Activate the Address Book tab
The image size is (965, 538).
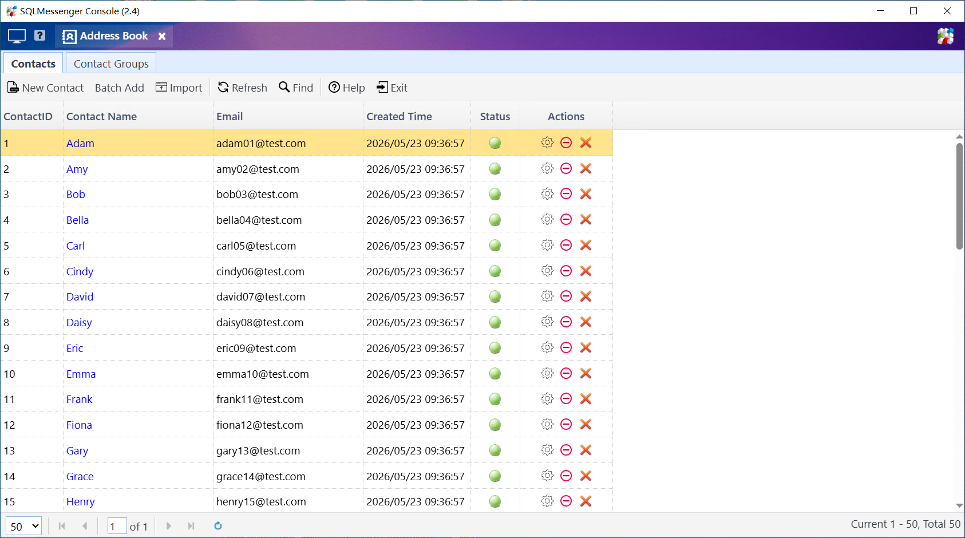point(113,36)
